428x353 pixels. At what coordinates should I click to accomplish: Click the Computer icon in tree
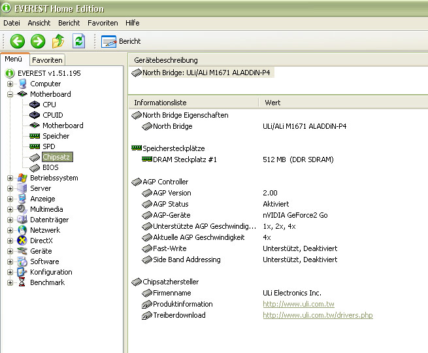point(22,84)
